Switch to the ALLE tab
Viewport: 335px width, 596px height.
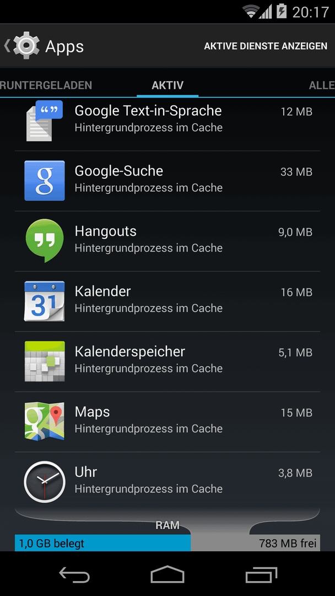coord(322,85)
